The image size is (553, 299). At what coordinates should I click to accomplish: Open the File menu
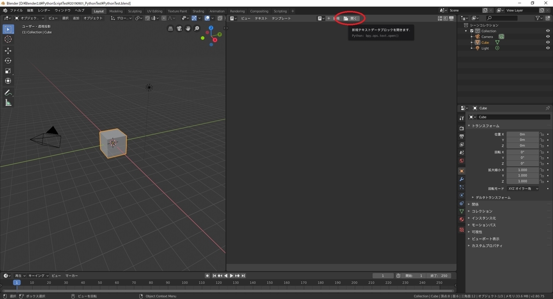(16, 11)
